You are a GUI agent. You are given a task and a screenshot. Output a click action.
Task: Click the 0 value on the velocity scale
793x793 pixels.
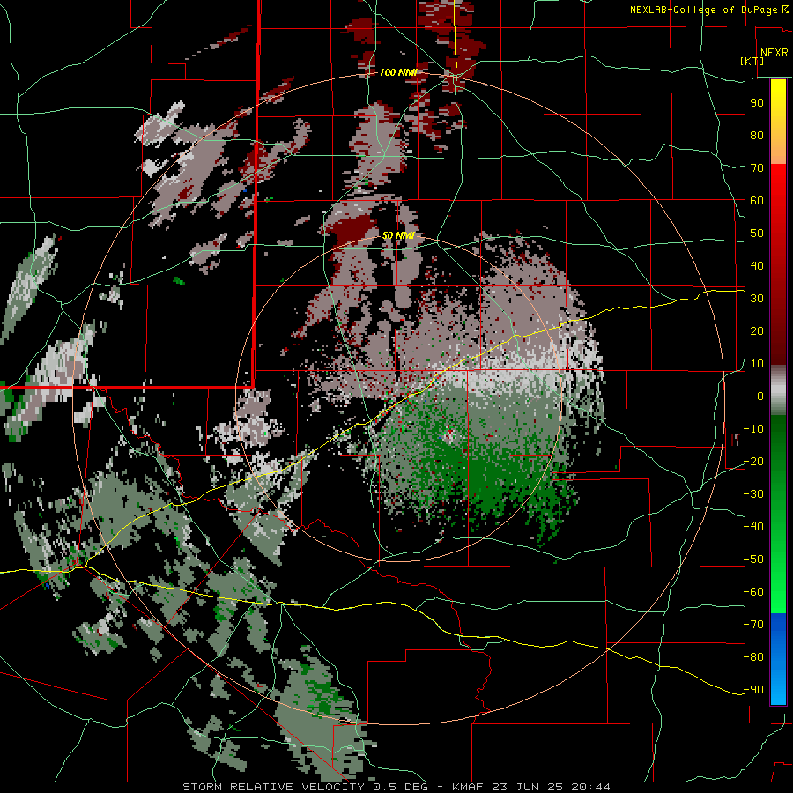click(760, 396)
